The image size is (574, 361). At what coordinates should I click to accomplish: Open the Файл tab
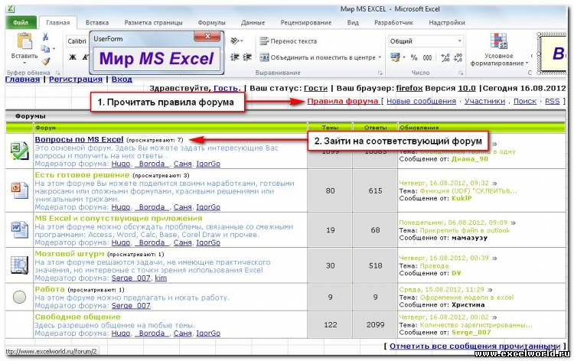pos(21,22)
